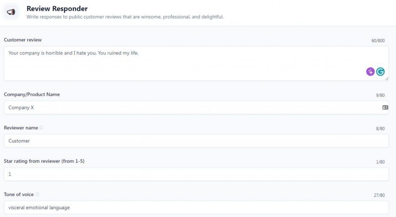Open the green Grammarly icon in review box
This screenshot has width=396, height=217.
click(381, 72)
